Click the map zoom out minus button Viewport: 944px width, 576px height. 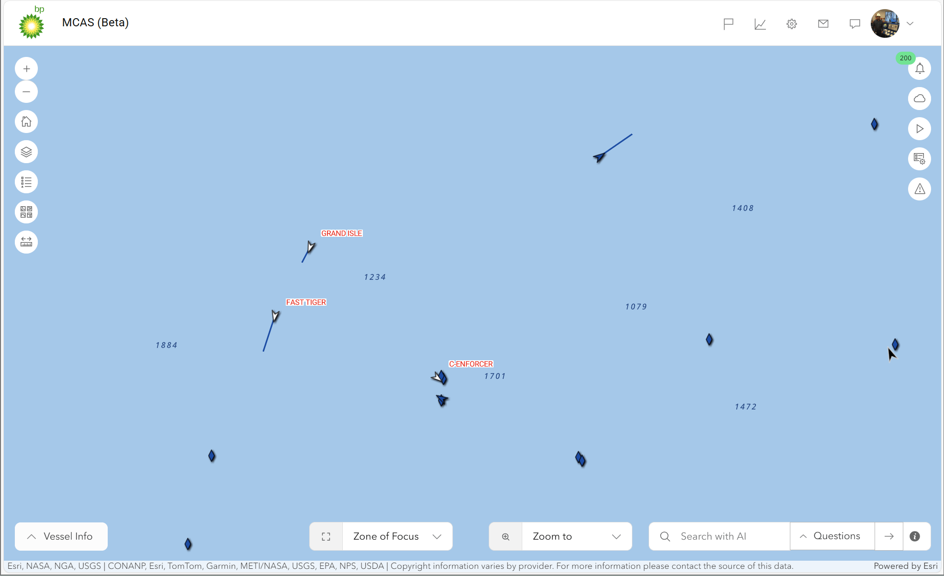click(x=26, y=92)
